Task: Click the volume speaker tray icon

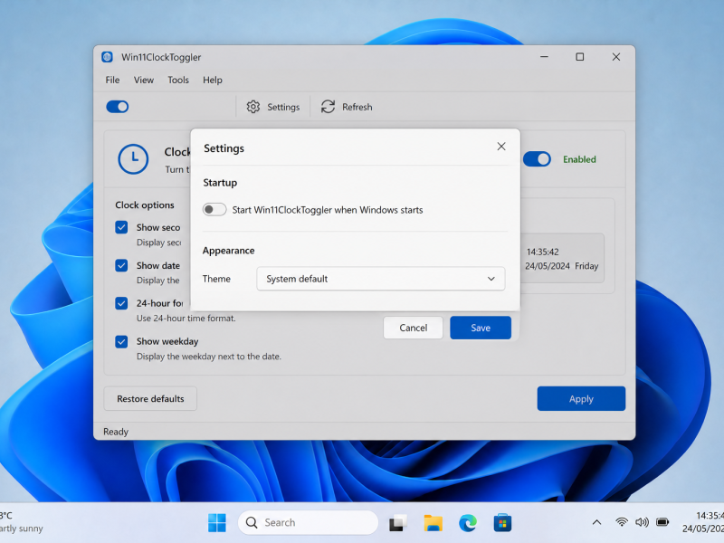Action: tap(642, 522)
